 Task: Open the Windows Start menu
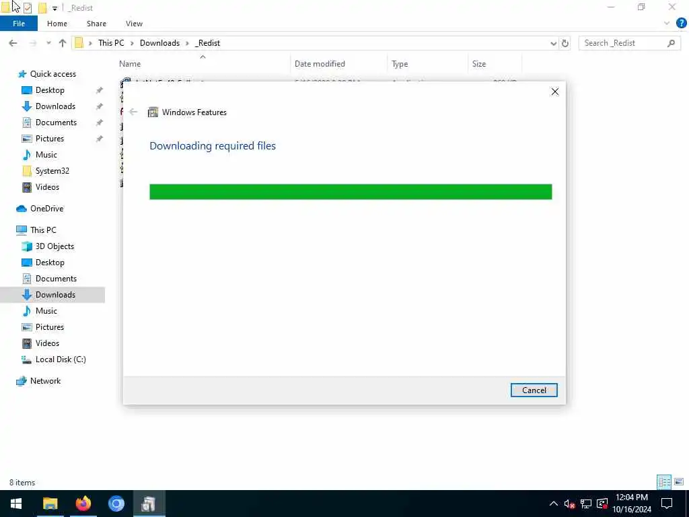coord(16,504)
